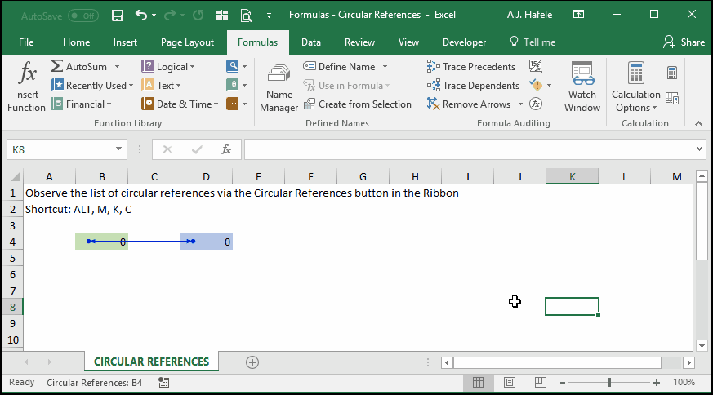Expand the Remove Arrows dropdown arrow

coord(520,104)
